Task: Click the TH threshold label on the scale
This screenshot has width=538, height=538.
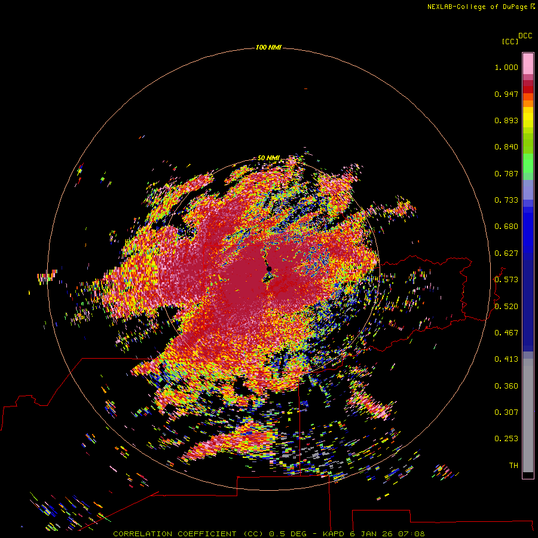Action: (513, 466)
